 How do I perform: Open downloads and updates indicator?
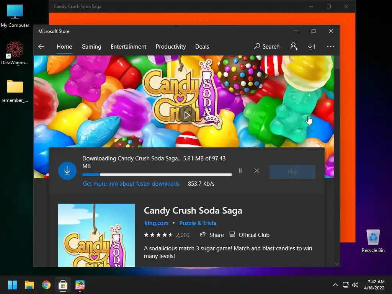pos(312,46)
